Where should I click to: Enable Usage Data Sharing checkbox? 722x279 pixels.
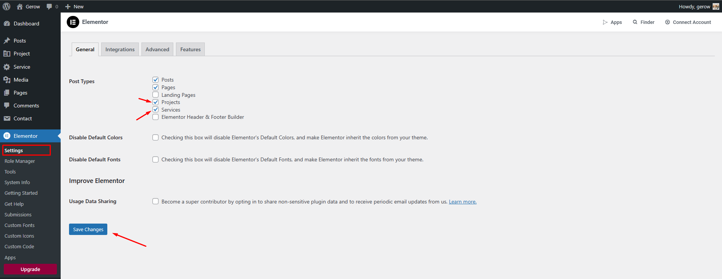[x=155, y=201]
